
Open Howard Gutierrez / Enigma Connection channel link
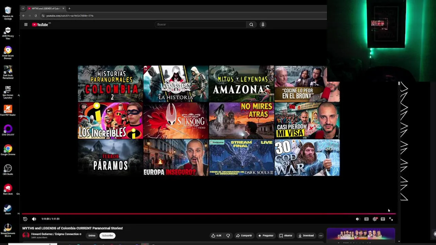tap(55, 234)
